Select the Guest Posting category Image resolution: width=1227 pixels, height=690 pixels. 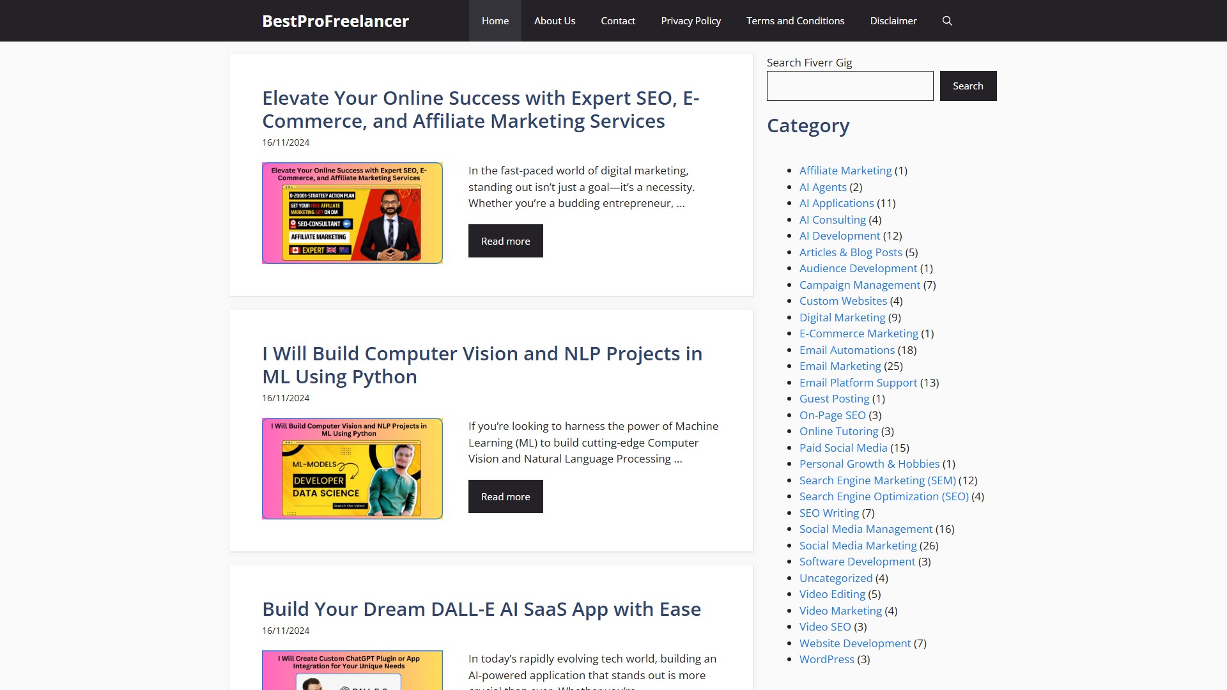pos(834,399)
